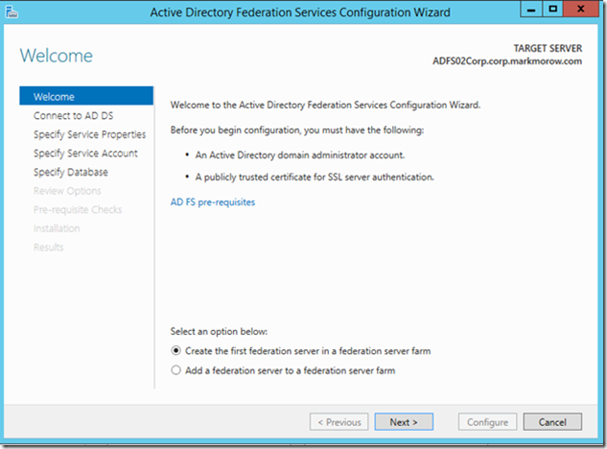Close the wizard with the red X

pos(581,10)
